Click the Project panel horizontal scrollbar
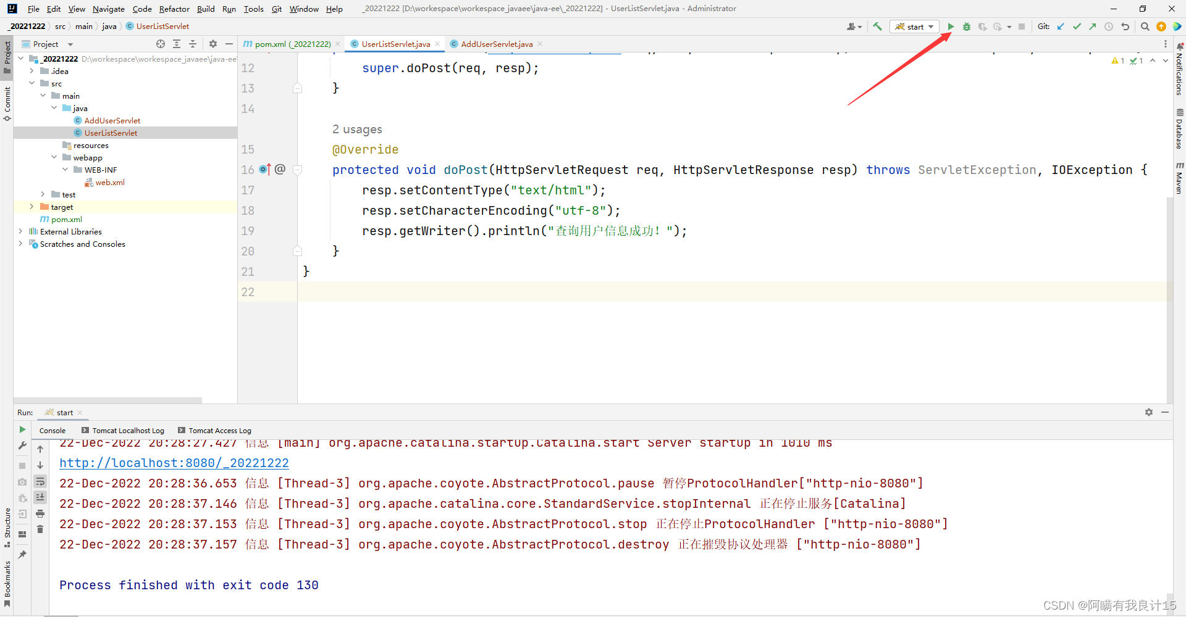 click(x=108, y=400)
